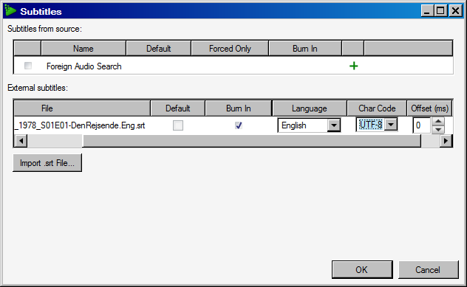467x287 pixels.
Task: Click the horizontal scrollbar thumb
Action: (x=252, y=141)
